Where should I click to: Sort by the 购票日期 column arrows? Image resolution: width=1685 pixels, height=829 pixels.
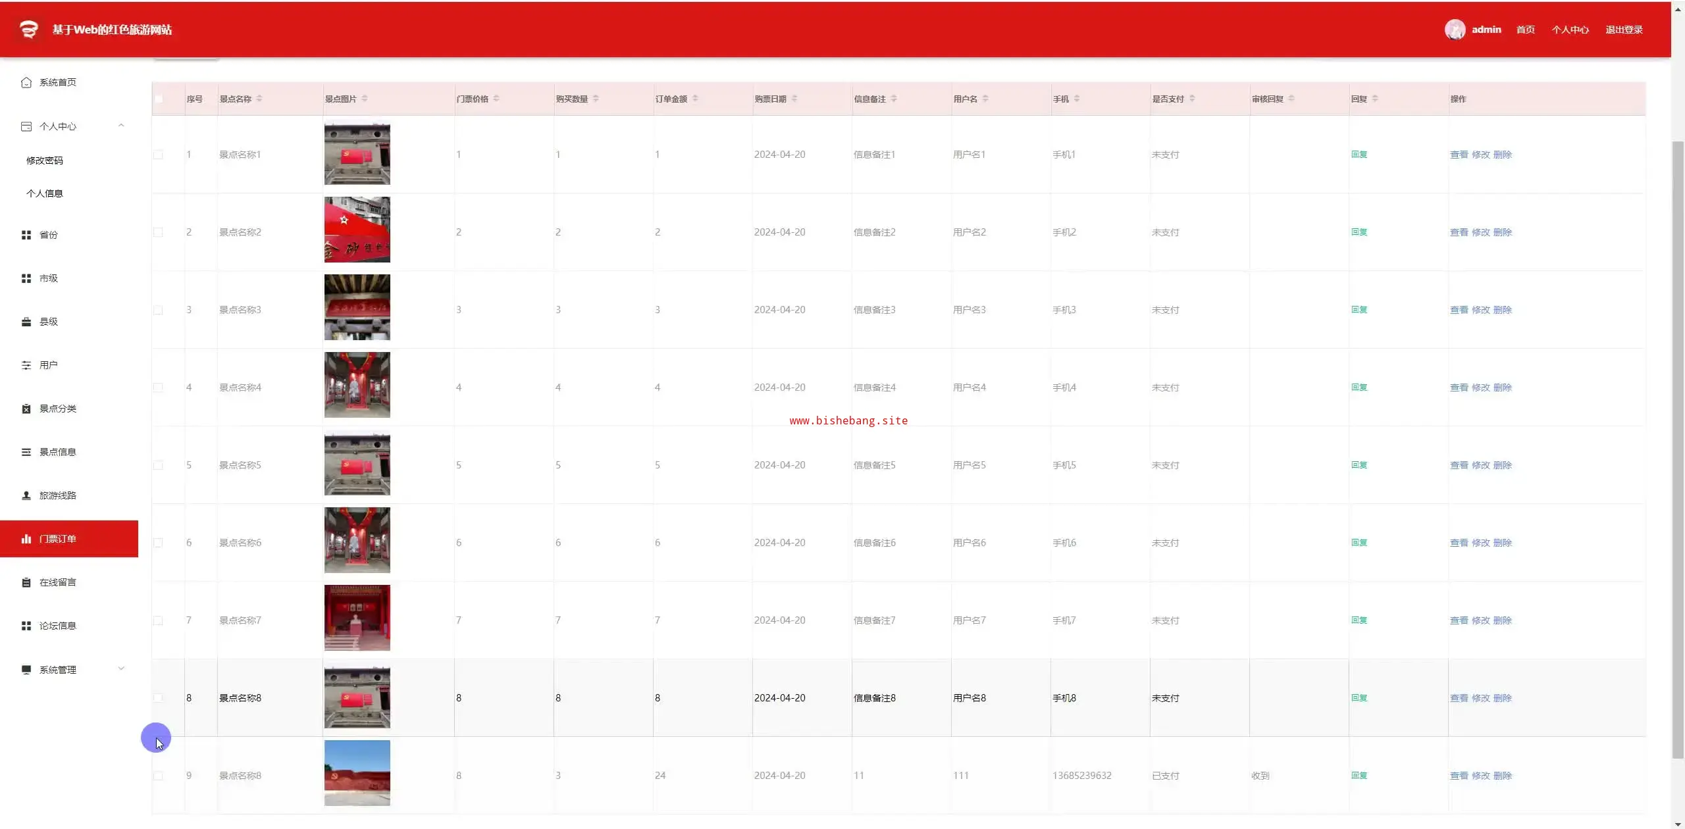(794, 99)
